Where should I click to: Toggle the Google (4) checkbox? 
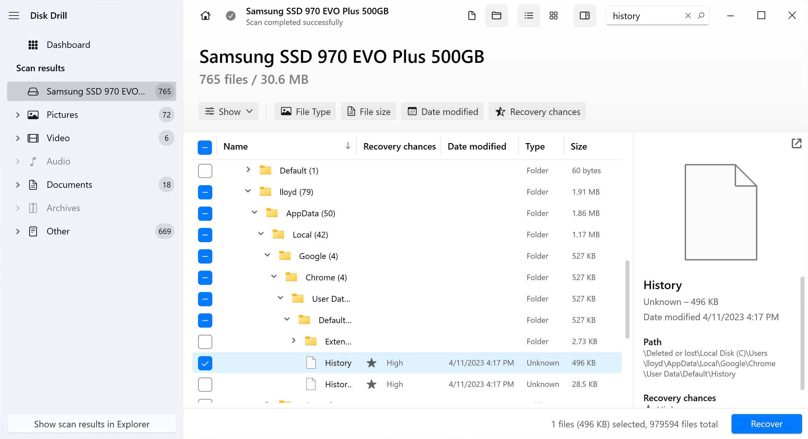205,256
